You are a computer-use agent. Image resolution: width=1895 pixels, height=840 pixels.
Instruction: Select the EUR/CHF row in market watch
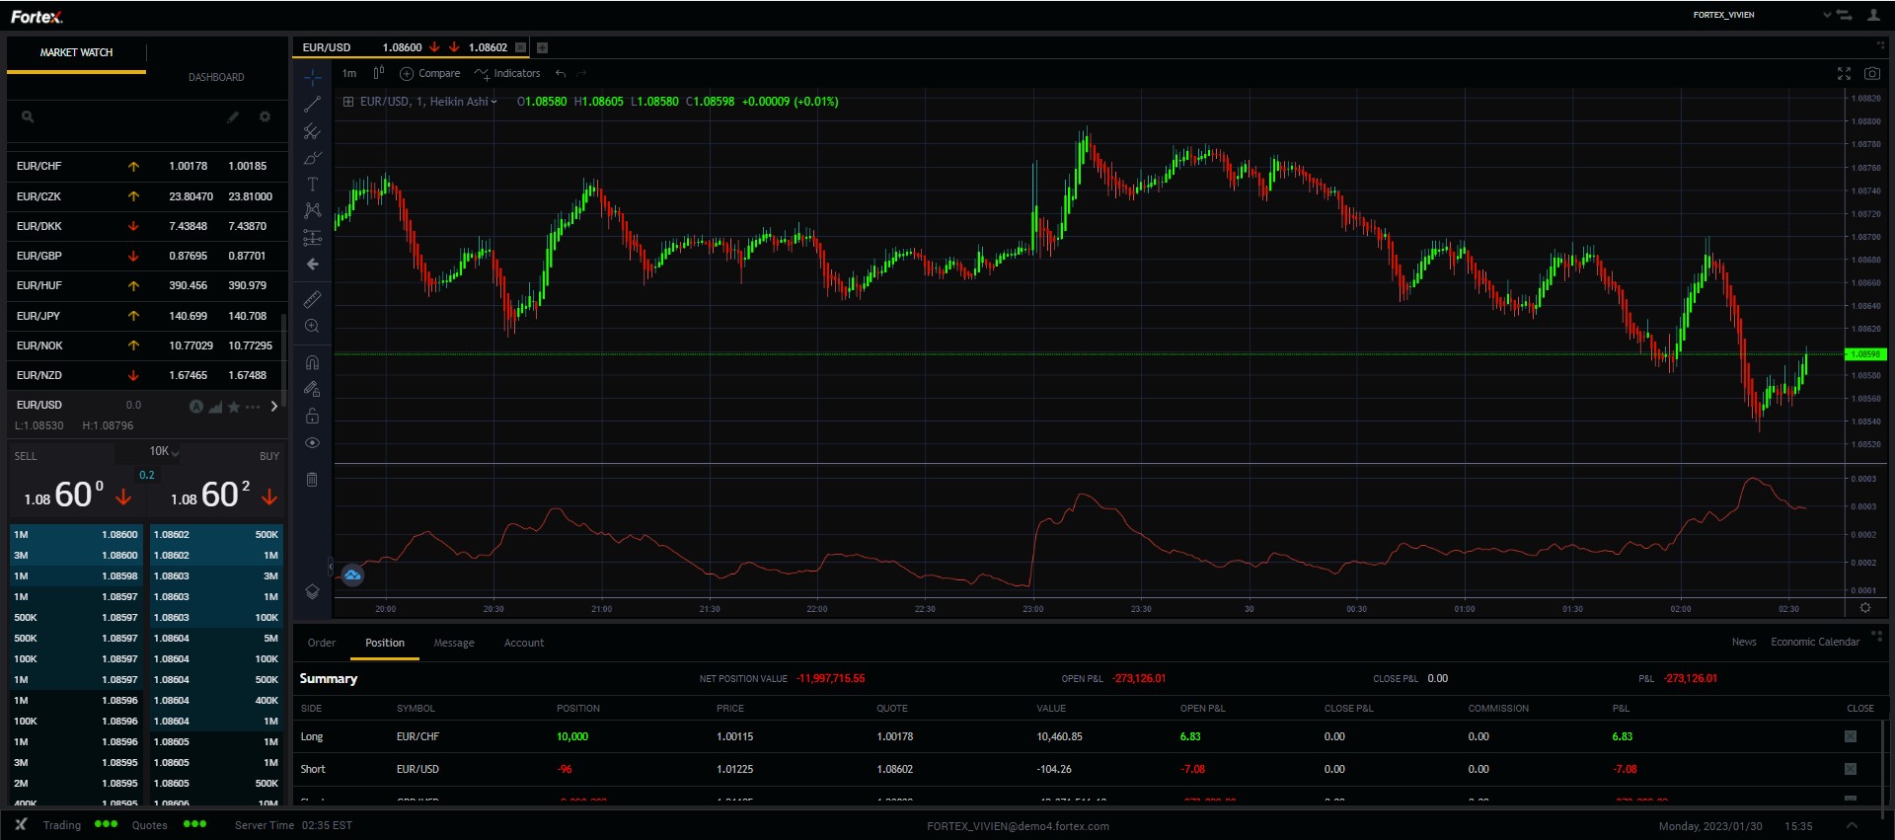(146, 167)
